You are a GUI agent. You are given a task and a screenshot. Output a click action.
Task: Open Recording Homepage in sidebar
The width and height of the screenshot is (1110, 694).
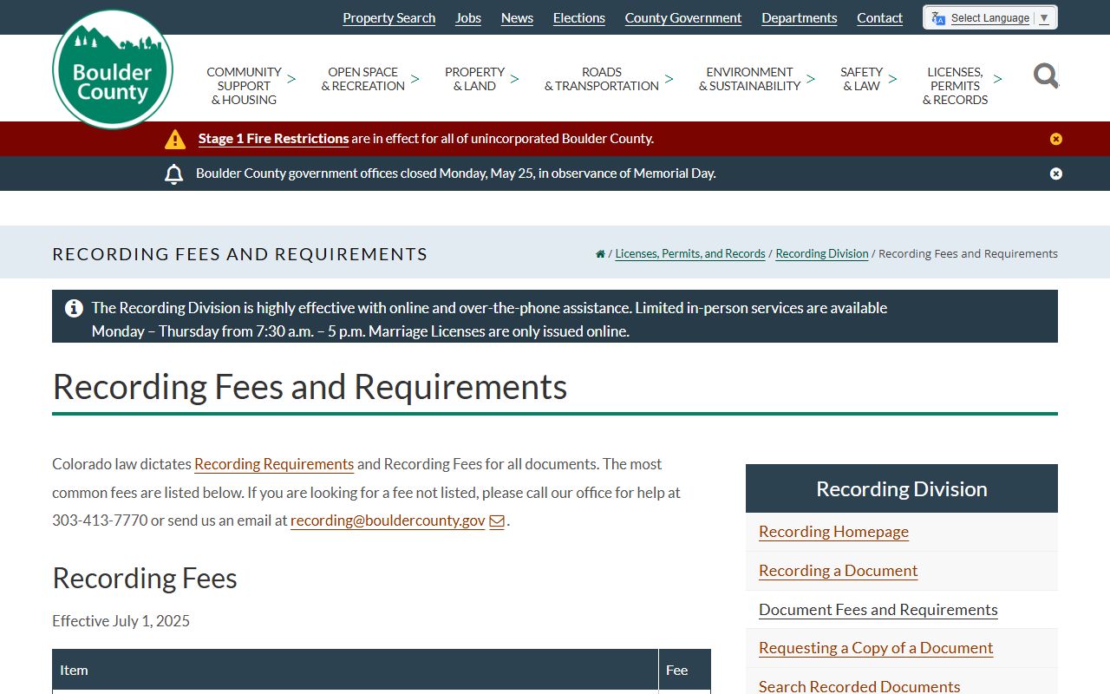coord(834,532)
